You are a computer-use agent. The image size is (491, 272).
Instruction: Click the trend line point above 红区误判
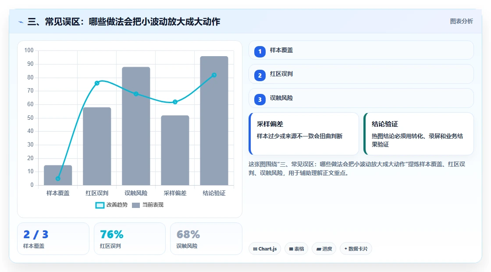click(x=97, y=83)
